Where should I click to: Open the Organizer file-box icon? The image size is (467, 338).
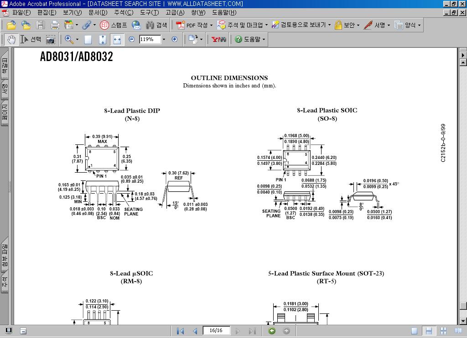click(69, 25)
